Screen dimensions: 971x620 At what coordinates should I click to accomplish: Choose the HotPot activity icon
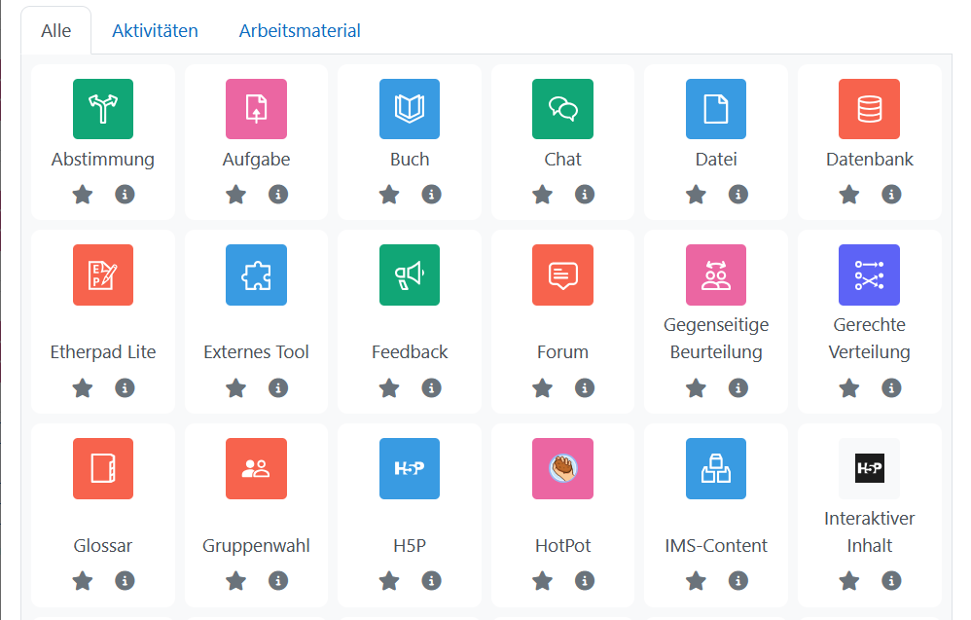click(562, 468)
